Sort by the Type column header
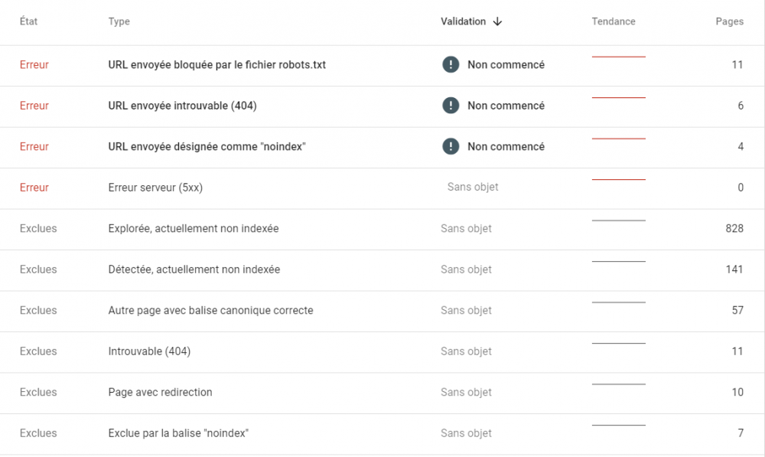This screenshot has width=765, height=457. (119, 21)
